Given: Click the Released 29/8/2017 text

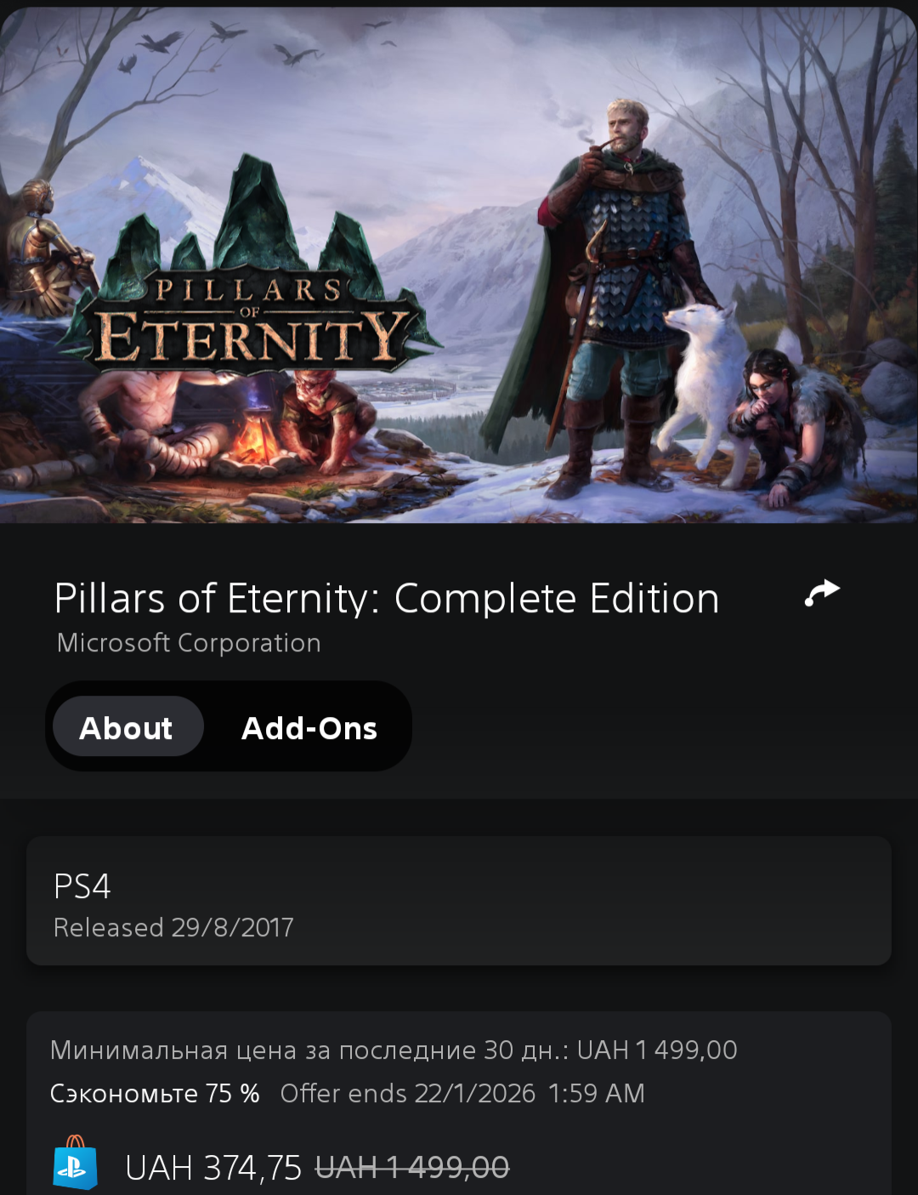Looking at the screenshot, I should pyautogui.click(x=173, y=927).
